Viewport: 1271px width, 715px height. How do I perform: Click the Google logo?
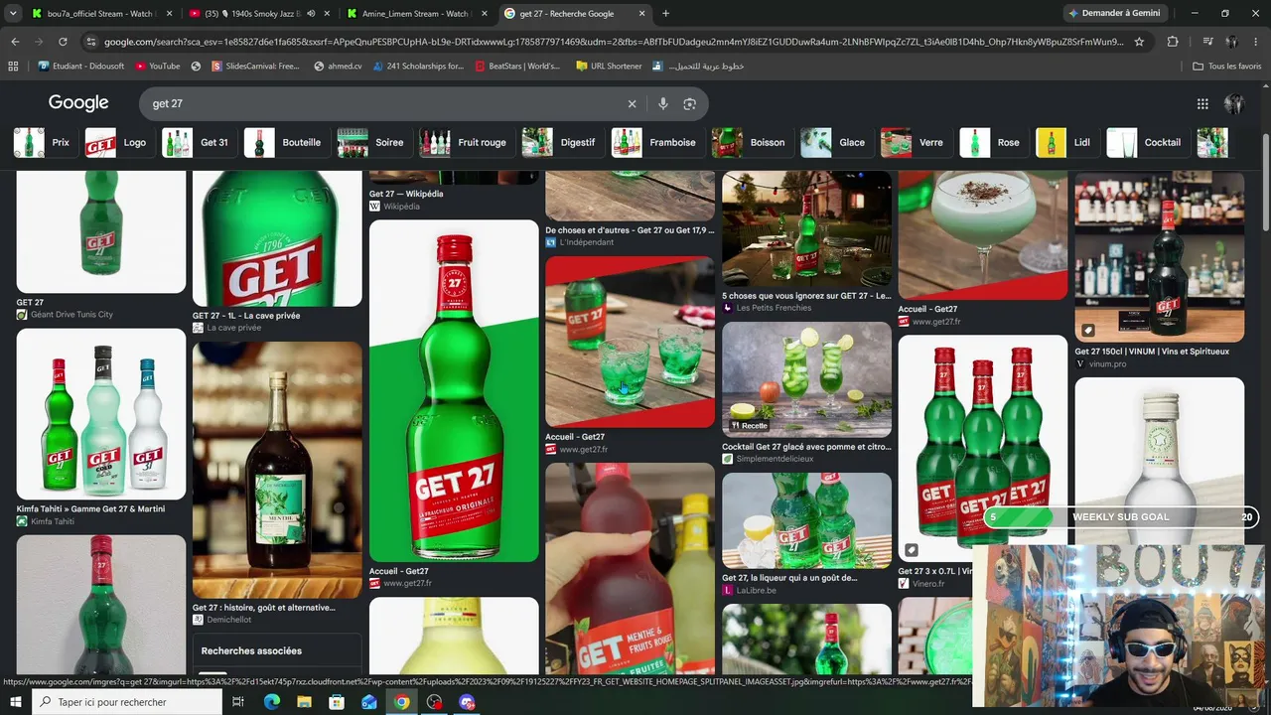(x=78, y=103)
